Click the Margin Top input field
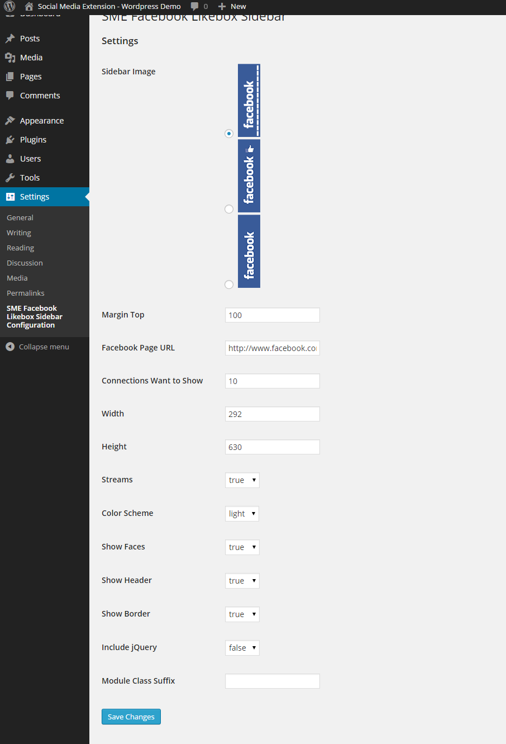This screenshot has height=744, width=506. coord(273,315)
